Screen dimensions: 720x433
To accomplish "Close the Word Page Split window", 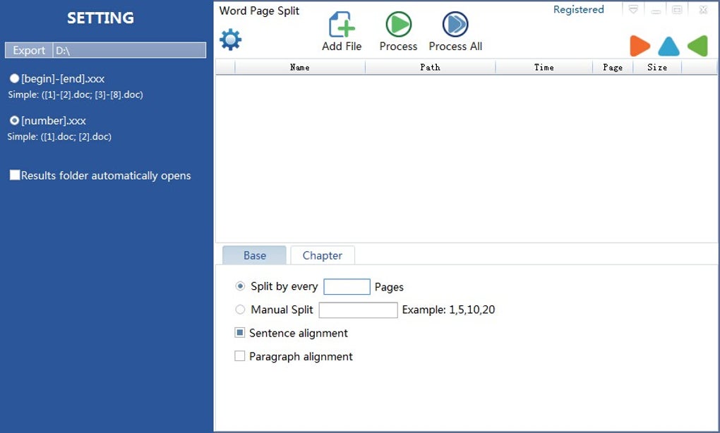I will coord(703,10).
